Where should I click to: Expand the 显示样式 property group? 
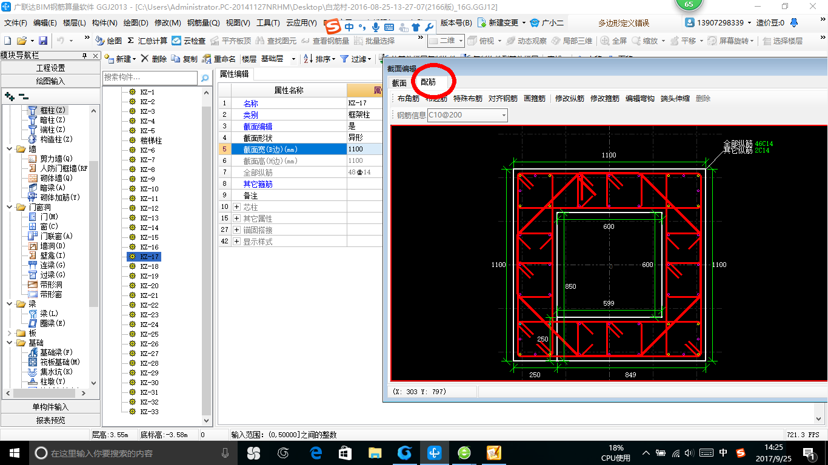coord(236,242)
